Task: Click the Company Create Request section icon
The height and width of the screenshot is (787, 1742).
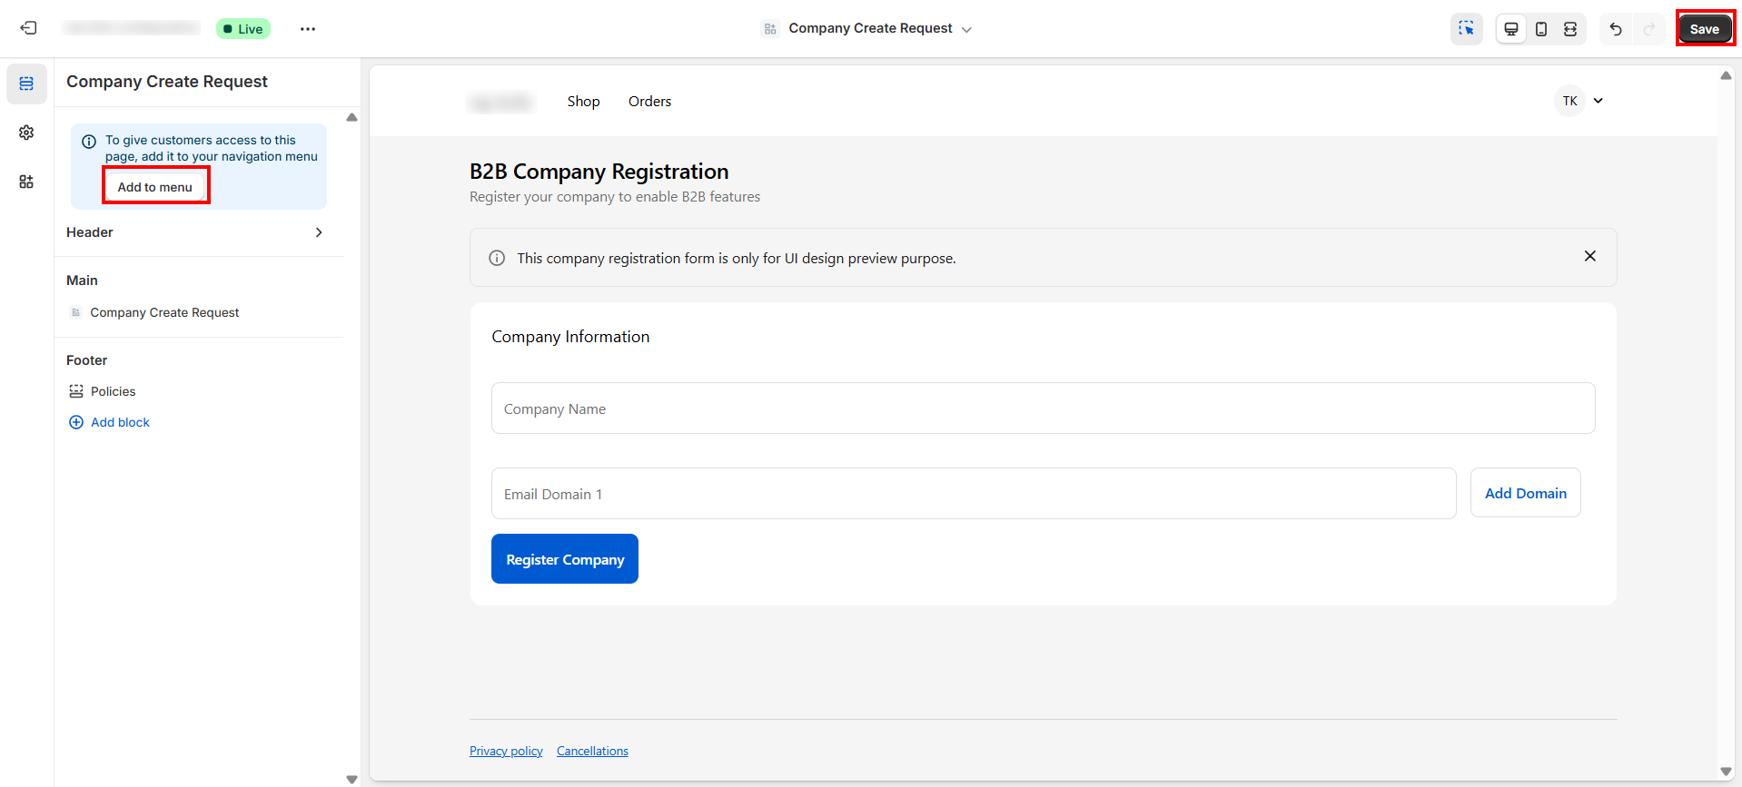Action: pyautogui.click(x=76, y=312)
